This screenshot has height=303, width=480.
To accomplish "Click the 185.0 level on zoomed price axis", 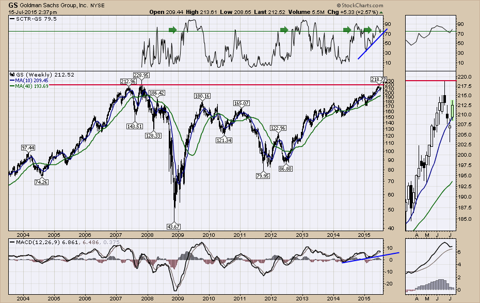I will [465, 219].
